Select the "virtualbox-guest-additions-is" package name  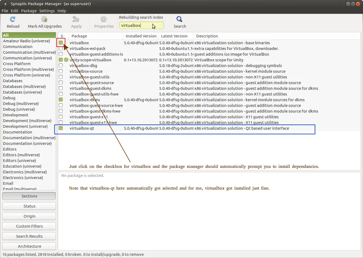[x=96, y=54]
